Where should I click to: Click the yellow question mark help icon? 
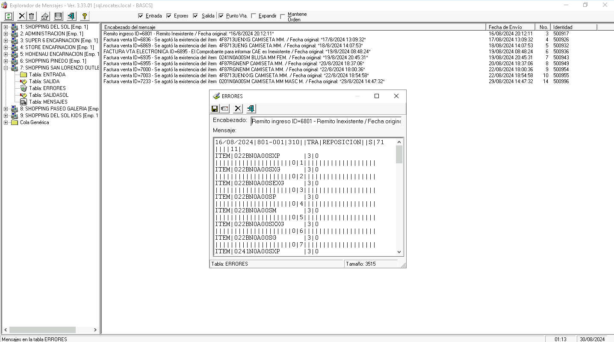tap(85, 16)
